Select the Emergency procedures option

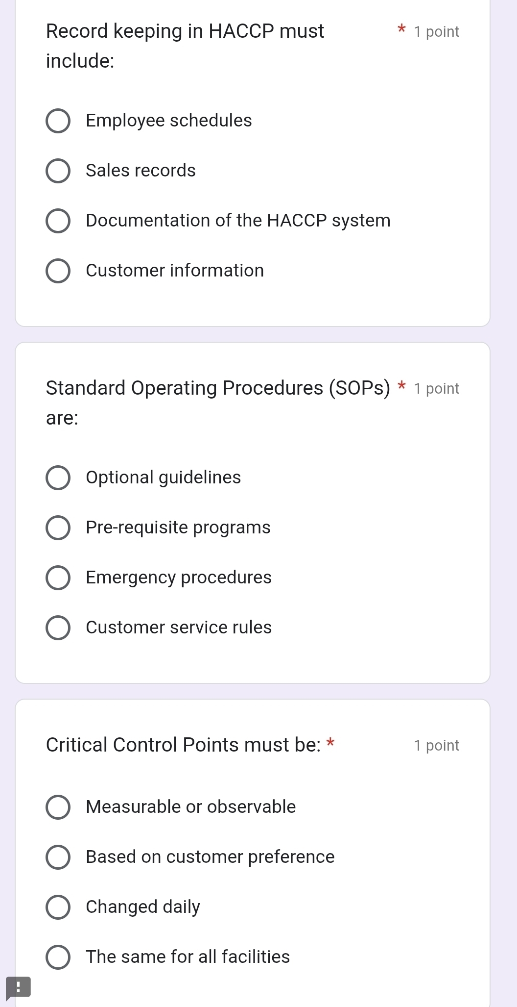(x=58, y=578)
